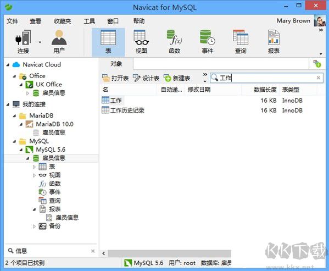Collapse the MariaDB folder node
This screenshot has height=271, width=329.
[x=14, y=116]
